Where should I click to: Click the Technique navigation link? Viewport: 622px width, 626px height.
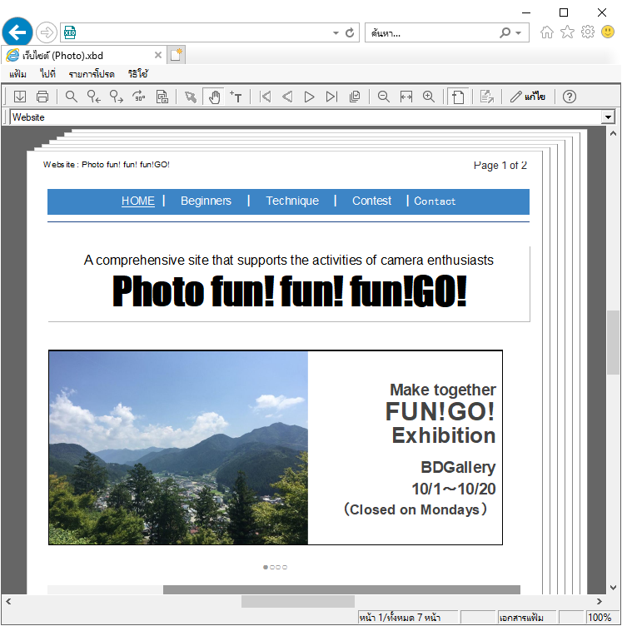click(x=292, y=201)
